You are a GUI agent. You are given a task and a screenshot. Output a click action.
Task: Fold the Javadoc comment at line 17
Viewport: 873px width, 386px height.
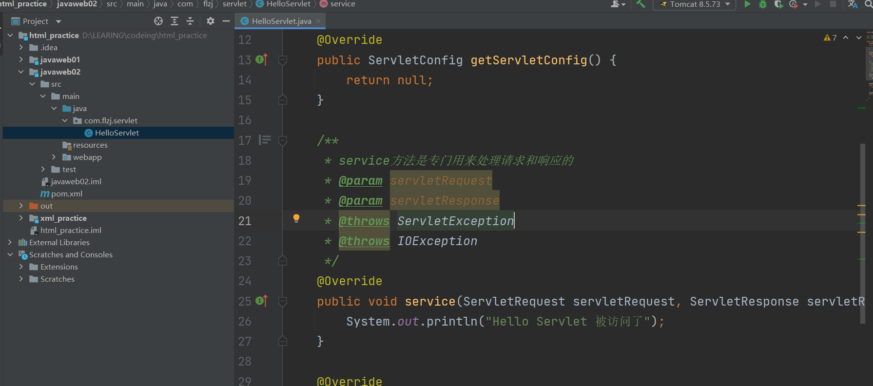point(282,140)
